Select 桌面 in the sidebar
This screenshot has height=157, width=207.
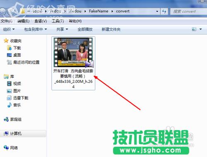17,55
